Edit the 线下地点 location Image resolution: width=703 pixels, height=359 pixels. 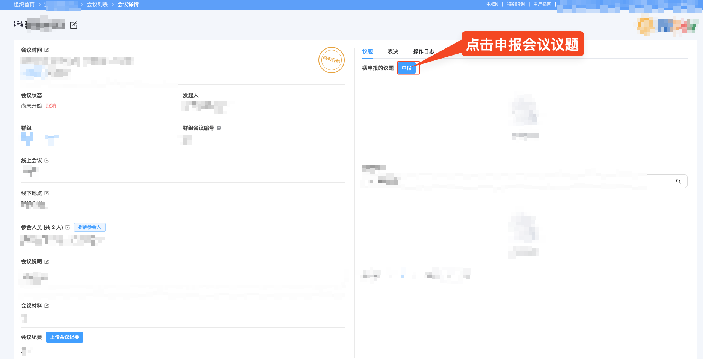pos(47,193)
